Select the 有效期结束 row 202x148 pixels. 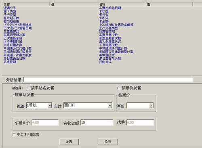click(x=11, y=21)
